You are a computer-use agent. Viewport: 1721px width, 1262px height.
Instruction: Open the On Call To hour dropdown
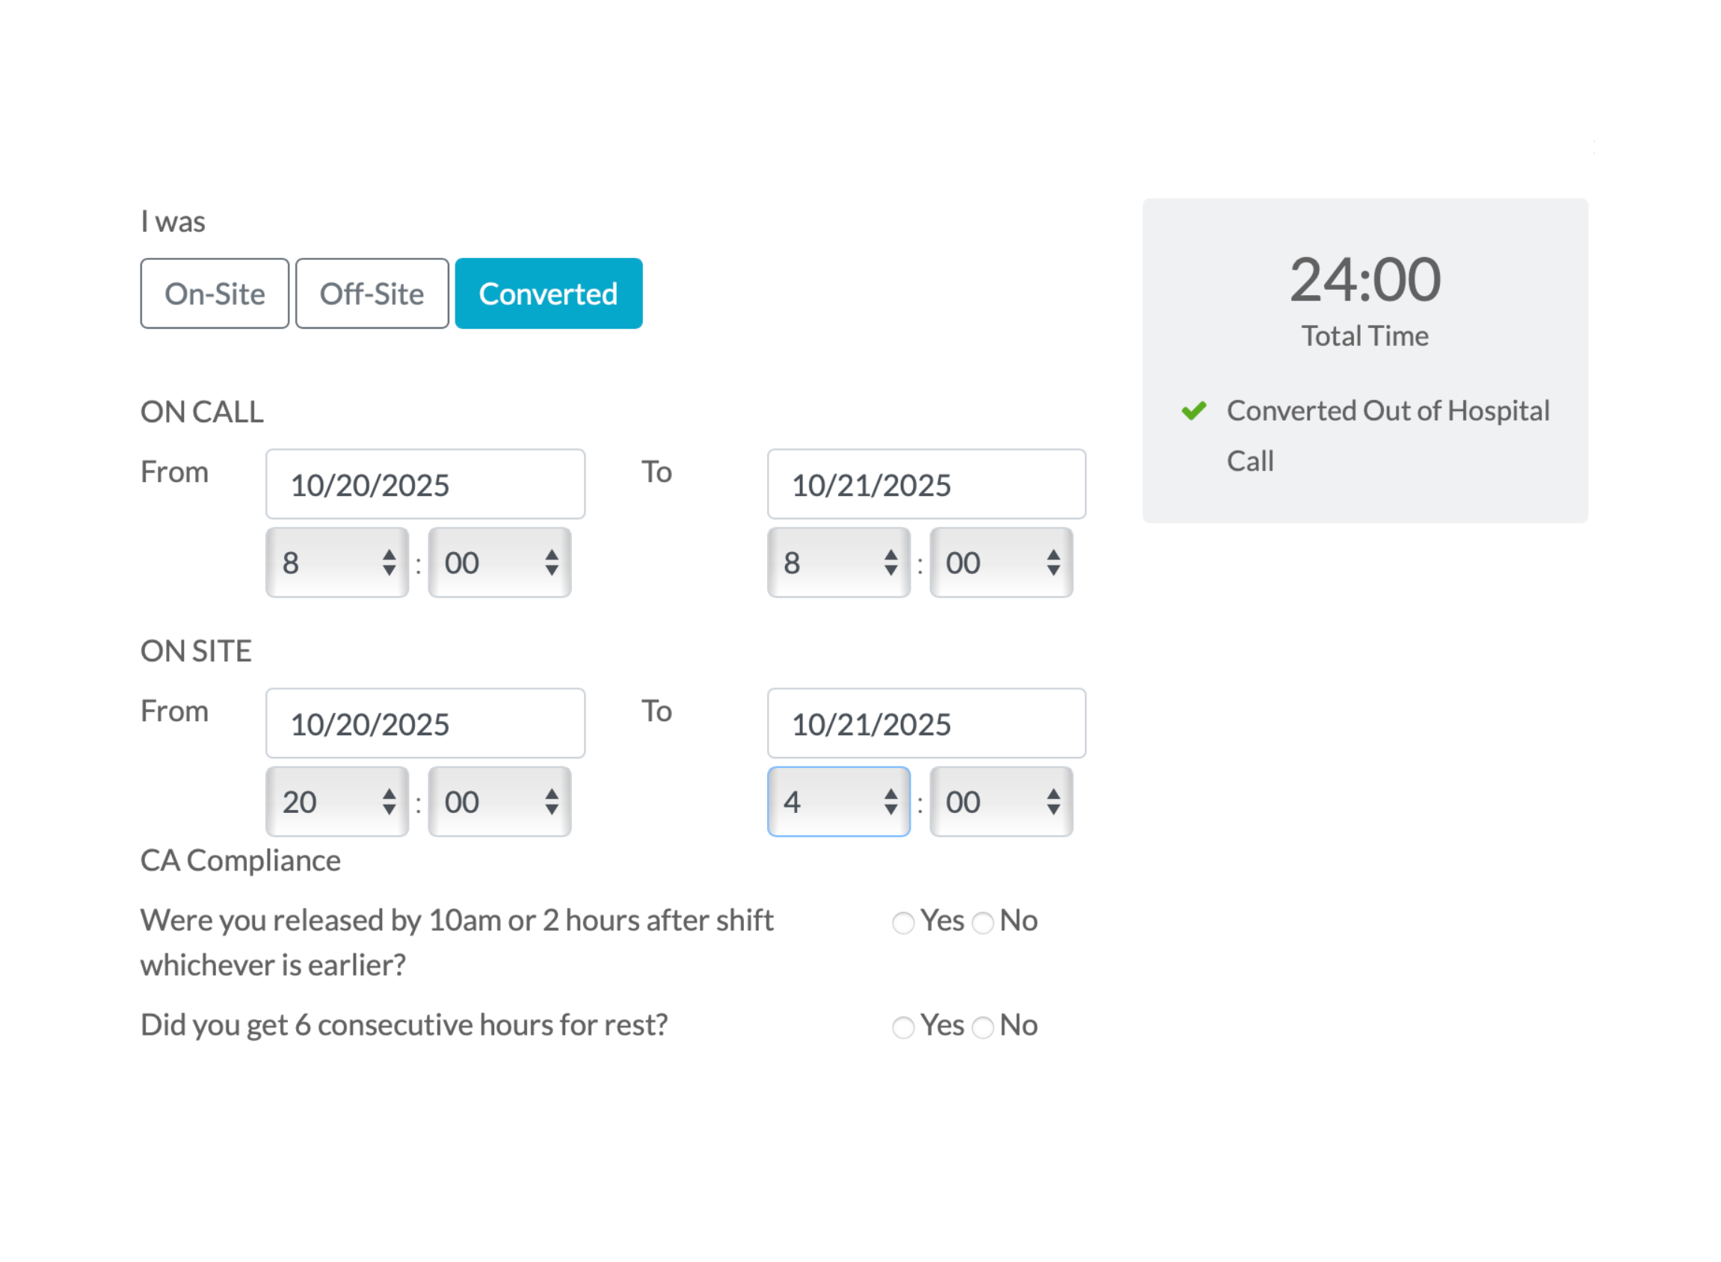pyautogui.click(x=838, y=562)
